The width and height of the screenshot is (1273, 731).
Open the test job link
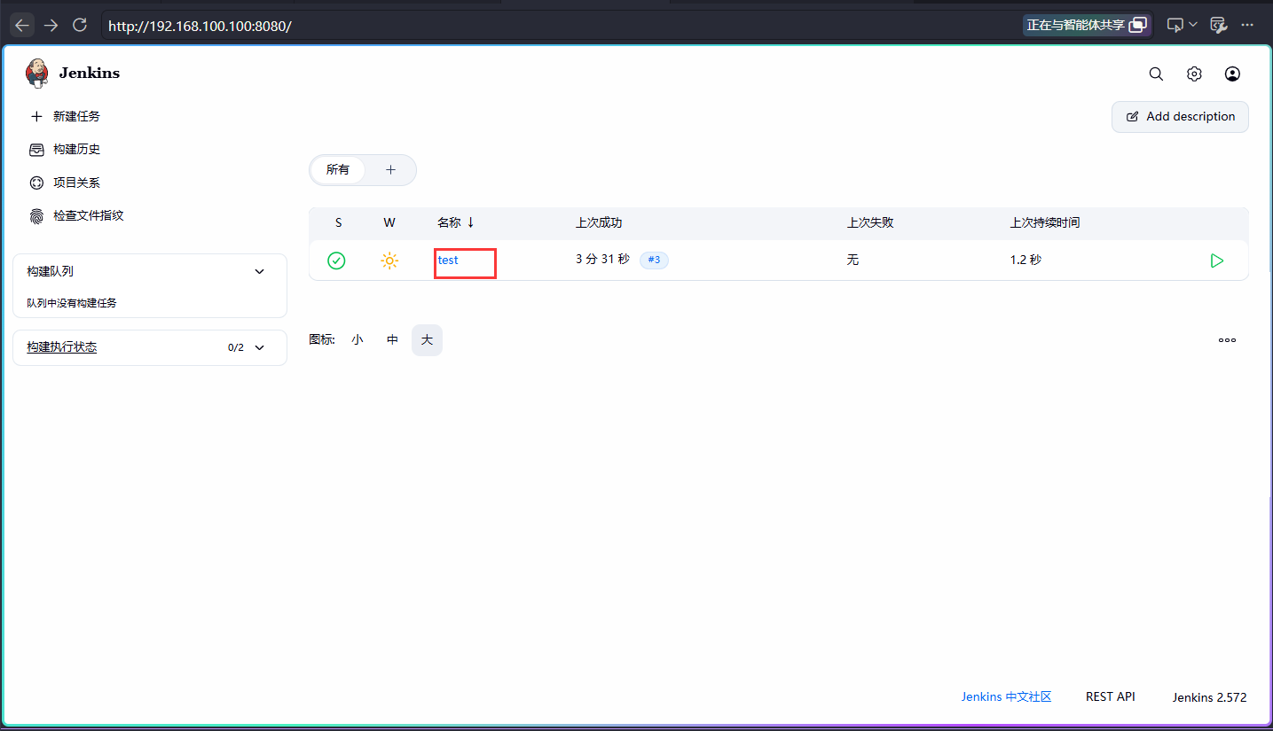[448, 260]
